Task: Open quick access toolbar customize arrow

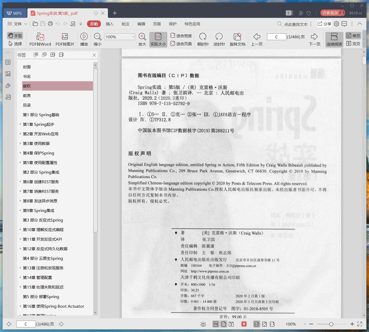Action: 81,24
